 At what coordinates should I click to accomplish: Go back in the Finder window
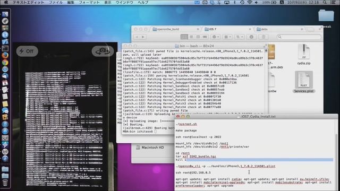coord(137,37)
